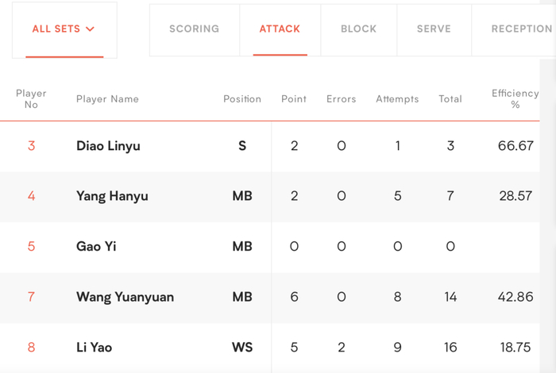
Task: Select player Wang Yuanyuan
Action: (125, 297)
